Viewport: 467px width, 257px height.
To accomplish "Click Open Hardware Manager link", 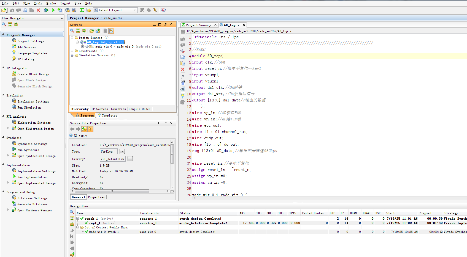I will click(35, 210).
